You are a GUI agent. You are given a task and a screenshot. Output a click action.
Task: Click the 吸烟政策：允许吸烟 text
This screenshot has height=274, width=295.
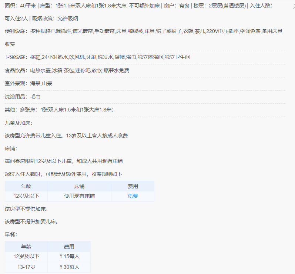click(x=55, y=19)
